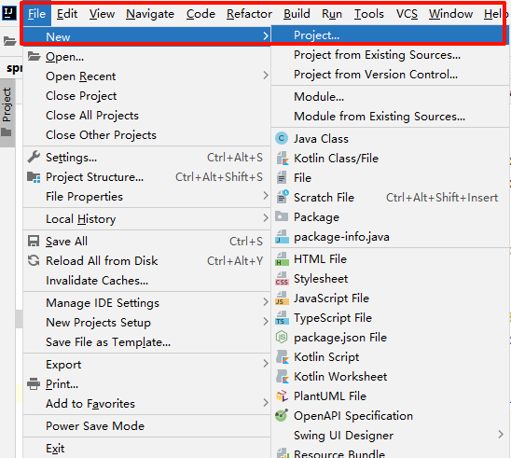This screenshot has height=458, width=511.
Task: Click the package.json File Node icon
Action: tap(282, 337)
